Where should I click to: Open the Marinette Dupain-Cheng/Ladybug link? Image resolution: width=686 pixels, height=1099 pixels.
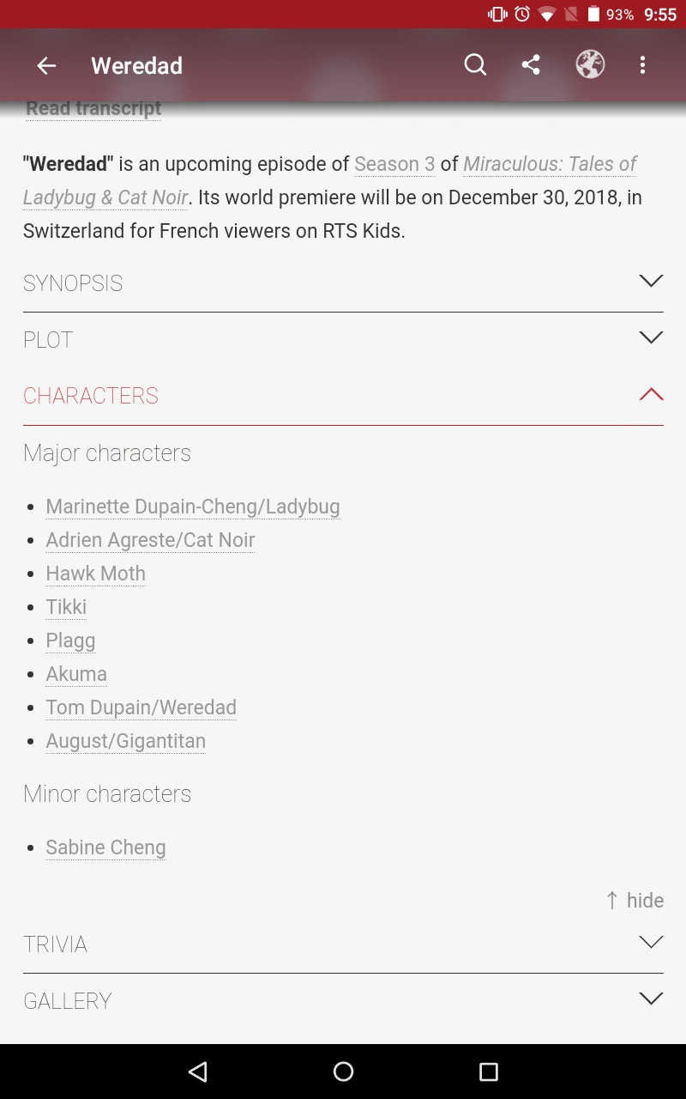click(x=193, y=507)
